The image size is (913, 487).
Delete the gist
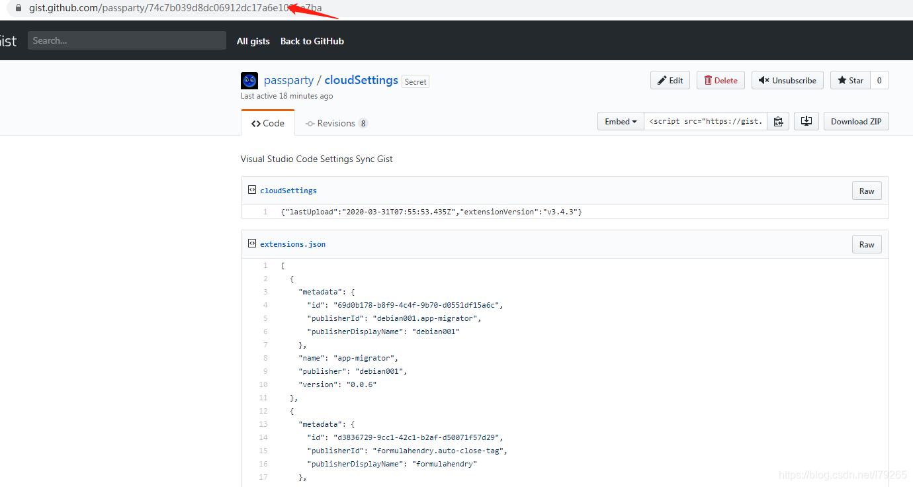(x=720, y=80)
